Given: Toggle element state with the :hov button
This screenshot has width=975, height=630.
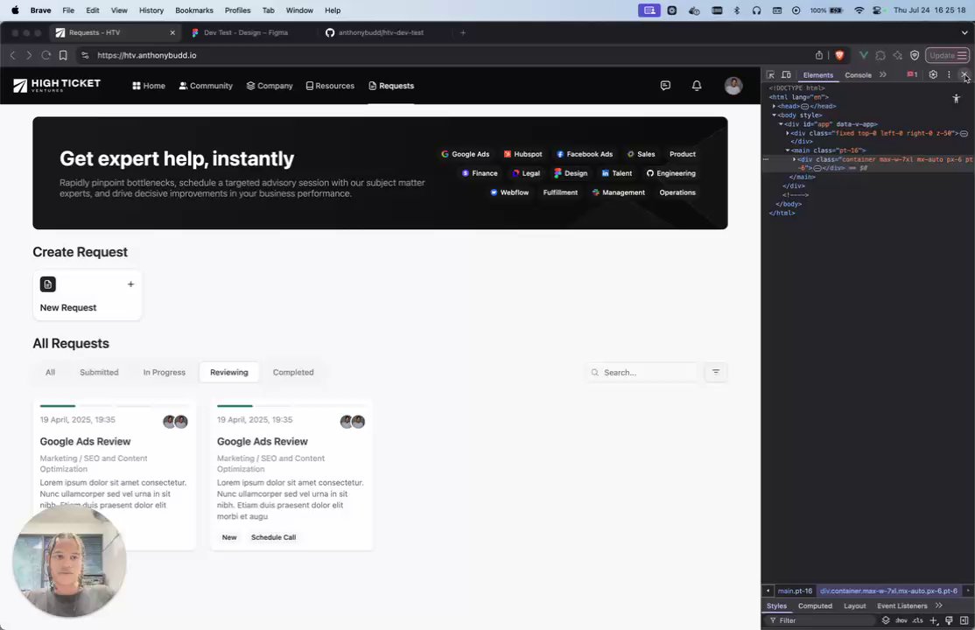Looking at the screenshot, I should point(901,620).
